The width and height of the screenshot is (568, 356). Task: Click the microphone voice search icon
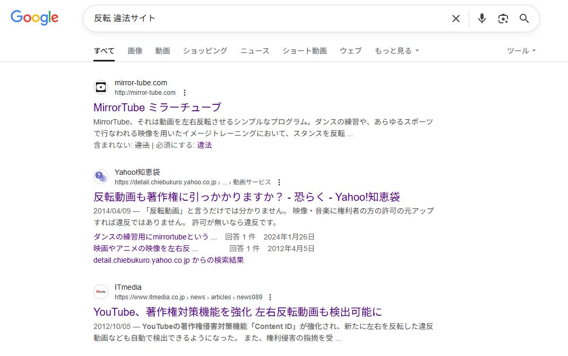point(481,18)
